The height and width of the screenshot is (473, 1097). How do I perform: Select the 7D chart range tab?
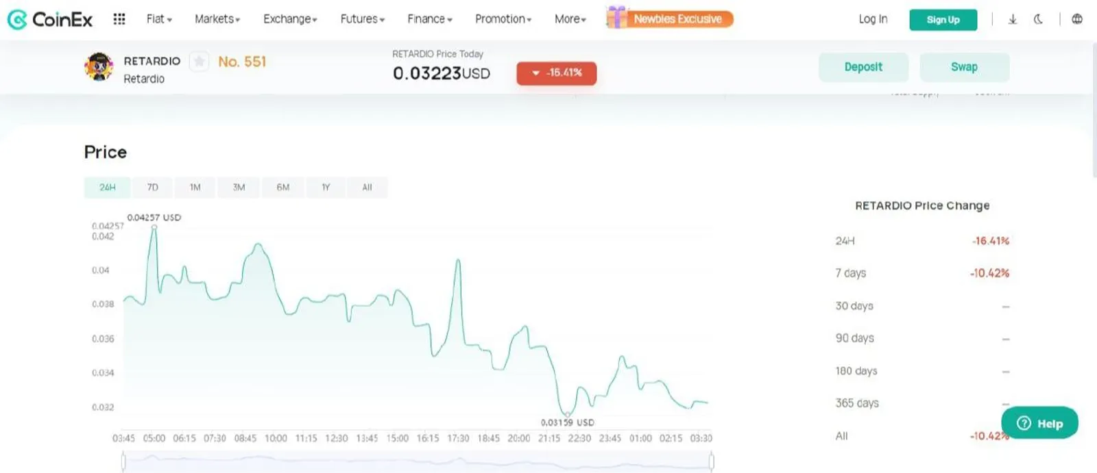(x=153, y=188)
